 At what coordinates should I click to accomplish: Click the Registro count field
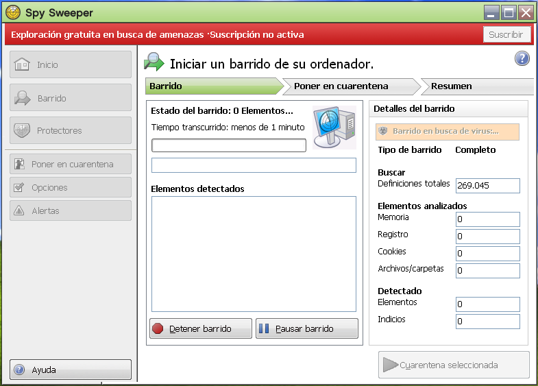click(487, 237)
